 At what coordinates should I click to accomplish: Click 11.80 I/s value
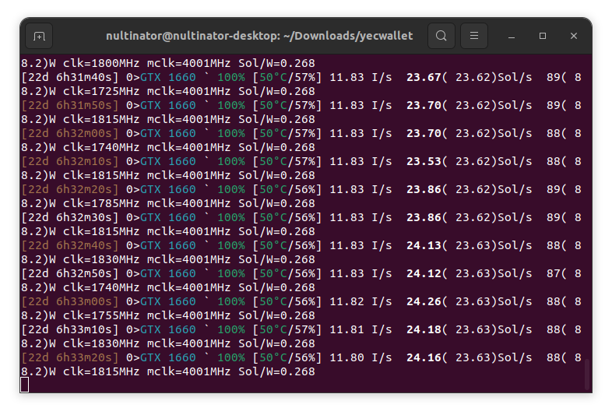pyautogui.click(x=361, y=357)
